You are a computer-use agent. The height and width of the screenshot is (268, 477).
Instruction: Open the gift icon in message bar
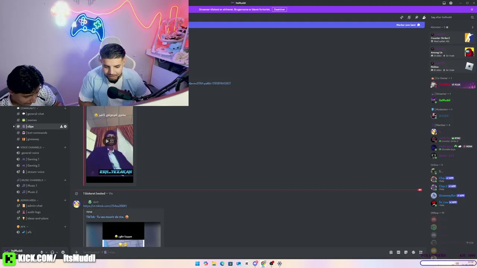[x=391, y=252]
